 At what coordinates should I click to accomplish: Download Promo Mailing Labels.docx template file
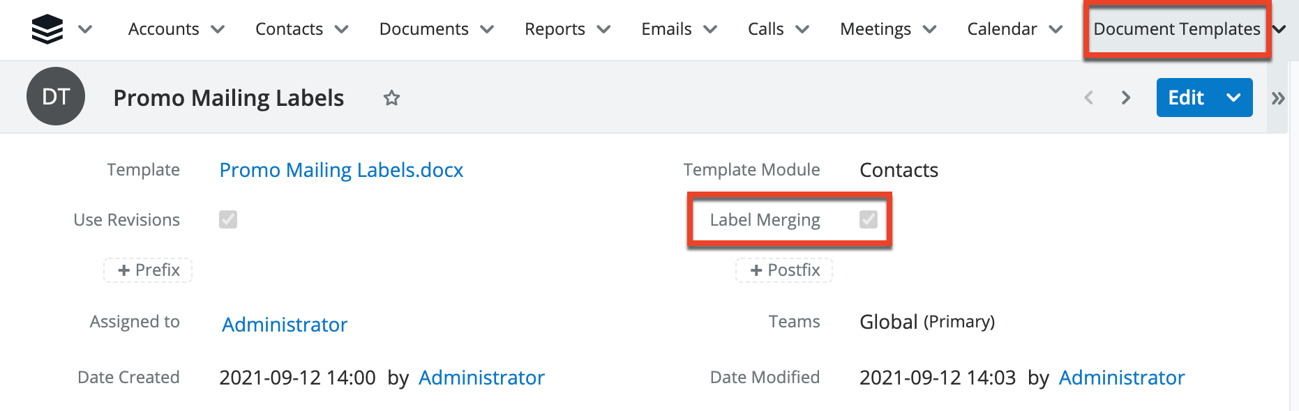[x=341, y=170]
